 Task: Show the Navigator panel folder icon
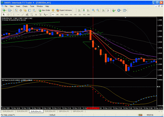click(25, 10)
